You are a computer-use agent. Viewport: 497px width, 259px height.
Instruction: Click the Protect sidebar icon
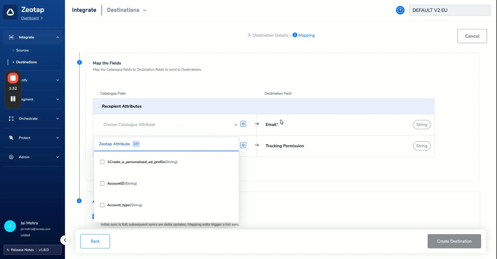pos(11,138)
